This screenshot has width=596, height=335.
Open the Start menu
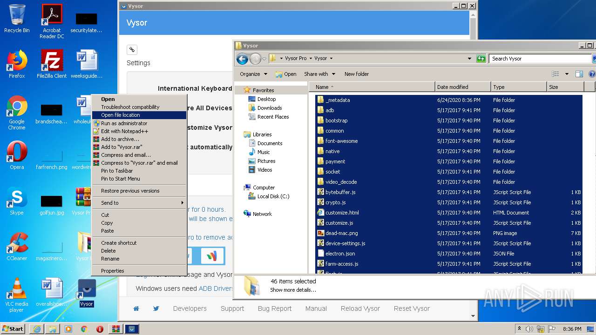[13, 329]
